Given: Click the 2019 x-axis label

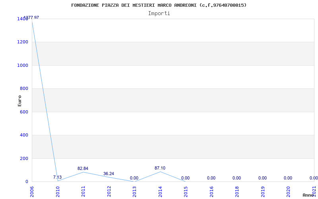Looking at the screenshot, I should coord(263,191).
